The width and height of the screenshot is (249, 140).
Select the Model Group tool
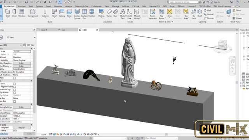[137, 14]
